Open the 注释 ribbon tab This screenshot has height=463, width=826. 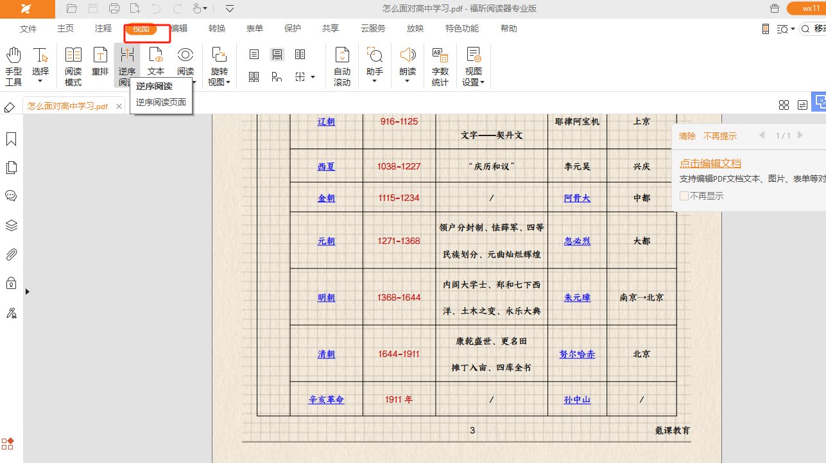pyautogui.click(x=103, y=29)
